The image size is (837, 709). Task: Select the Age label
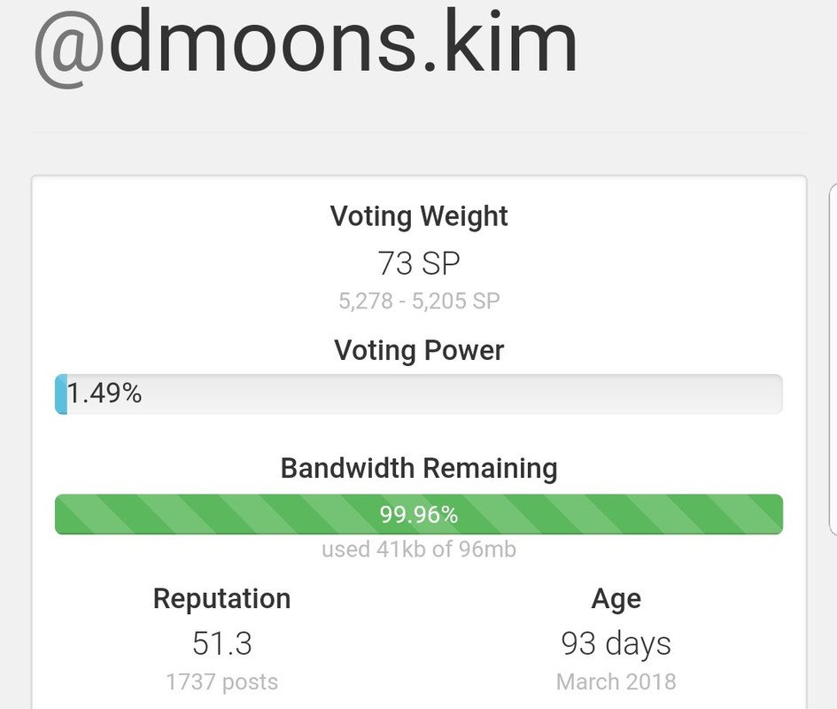pos(616,598)
